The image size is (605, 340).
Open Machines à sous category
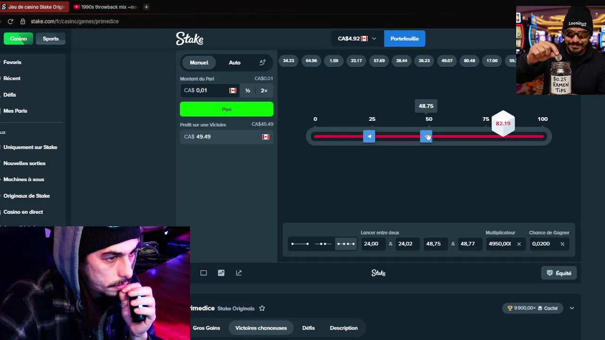24,179
